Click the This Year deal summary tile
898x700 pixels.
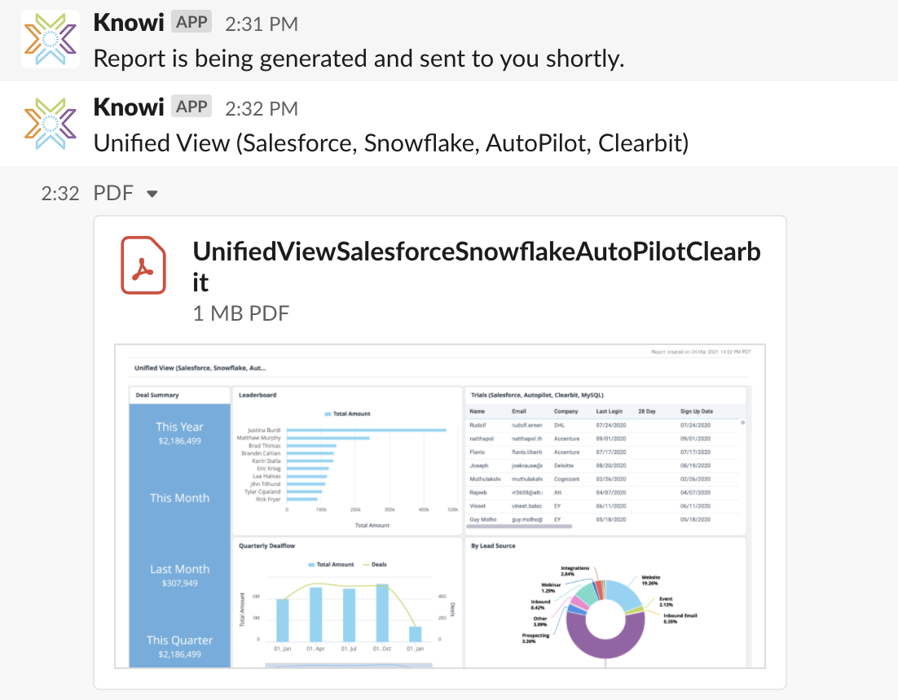click(179, 433)
